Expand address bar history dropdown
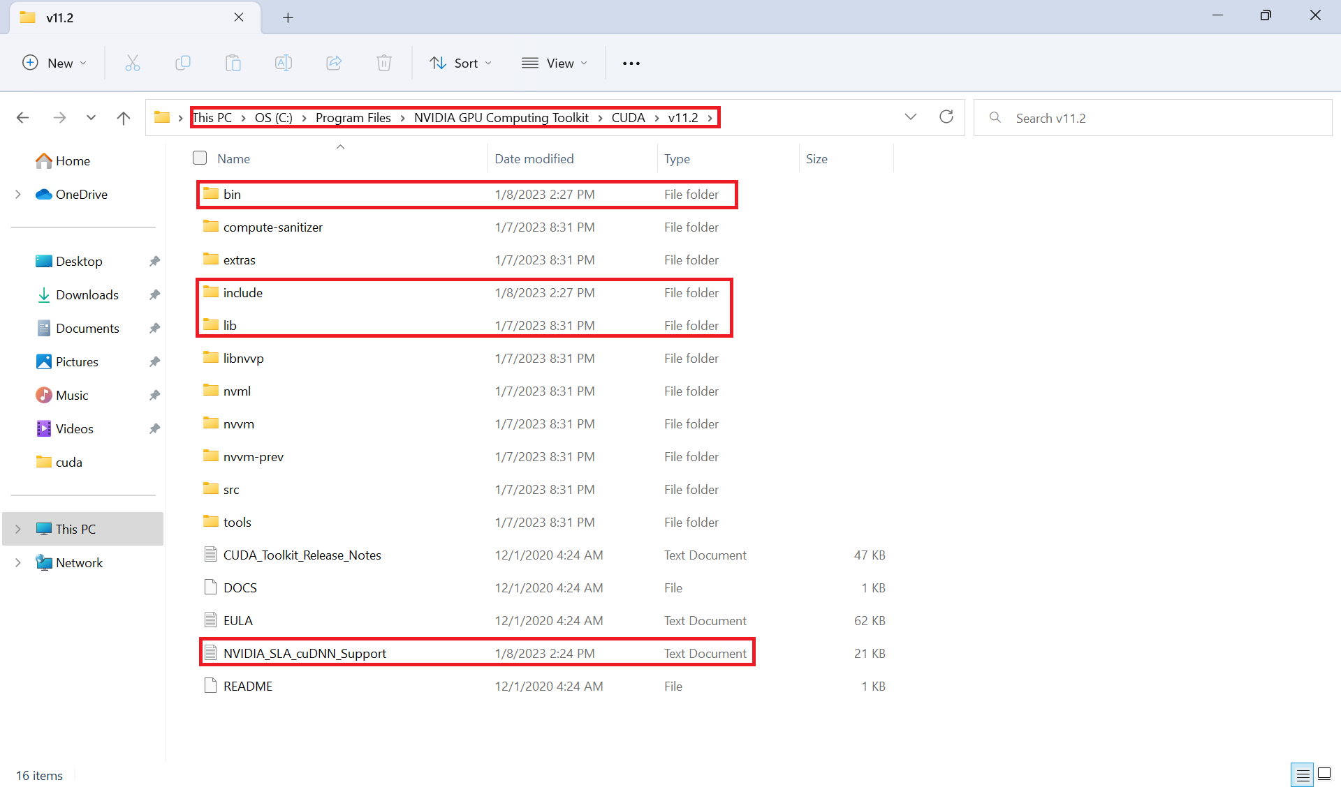Screen dimensions: 1341x787 tap(911, 117)
